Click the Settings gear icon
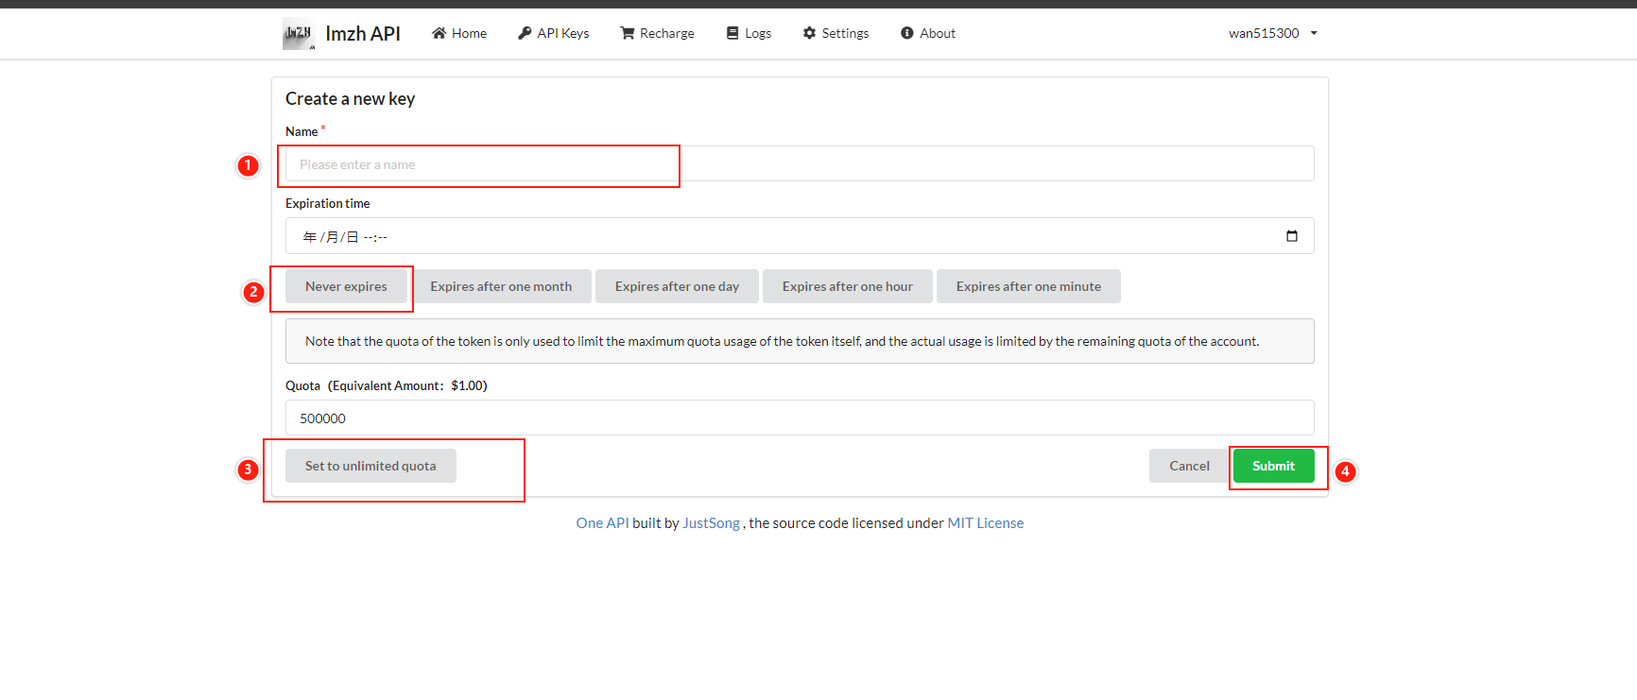 click(x=809, y=33)
